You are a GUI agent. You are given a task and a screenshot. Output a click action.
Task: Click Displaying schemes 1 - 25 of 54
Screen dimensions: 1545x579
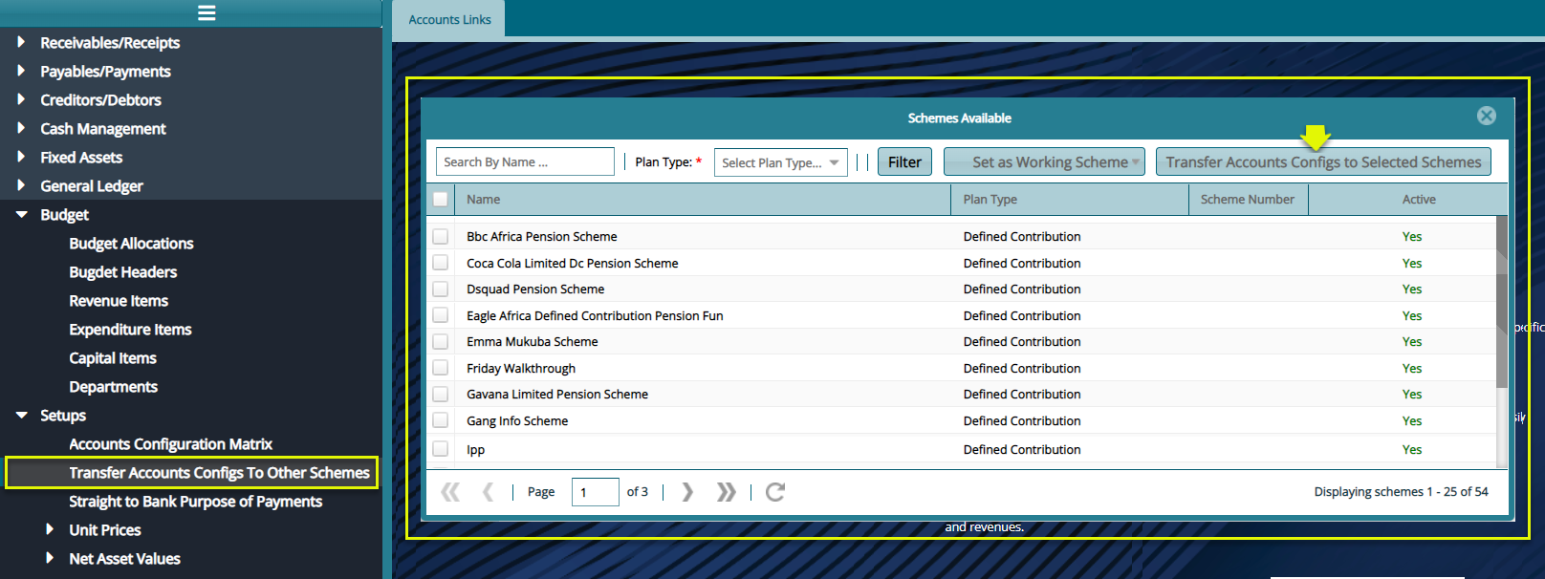coord(1401,491)
